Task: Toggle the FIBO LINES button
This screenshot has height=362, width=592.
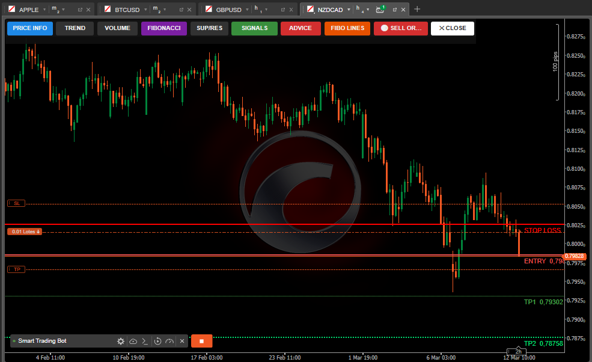Action: pyautogui.click(x=347, y=28)
